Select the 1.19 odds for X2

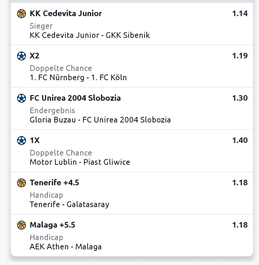click(240, 56)
